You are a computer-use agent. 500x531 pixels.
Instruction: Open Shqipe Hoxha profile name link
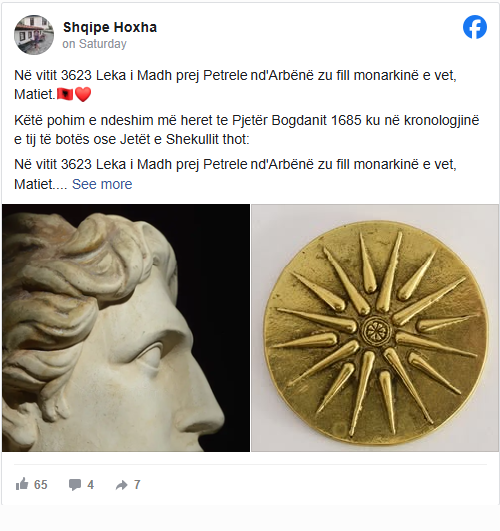click(x=110, y=27)
